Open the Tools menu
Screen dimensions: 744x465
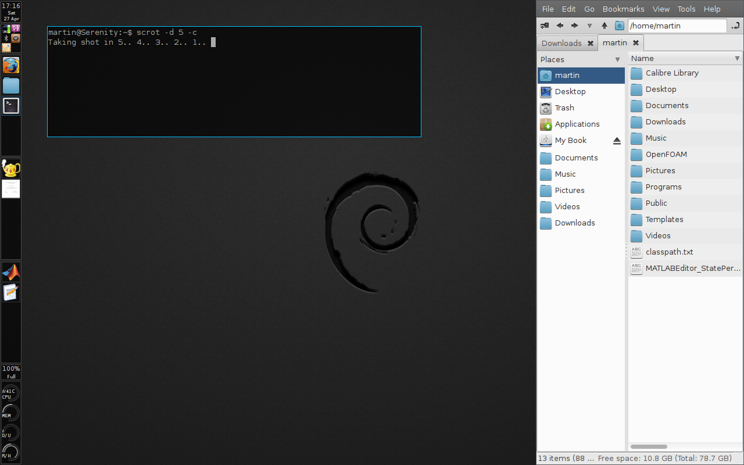[x=686, y=9]
